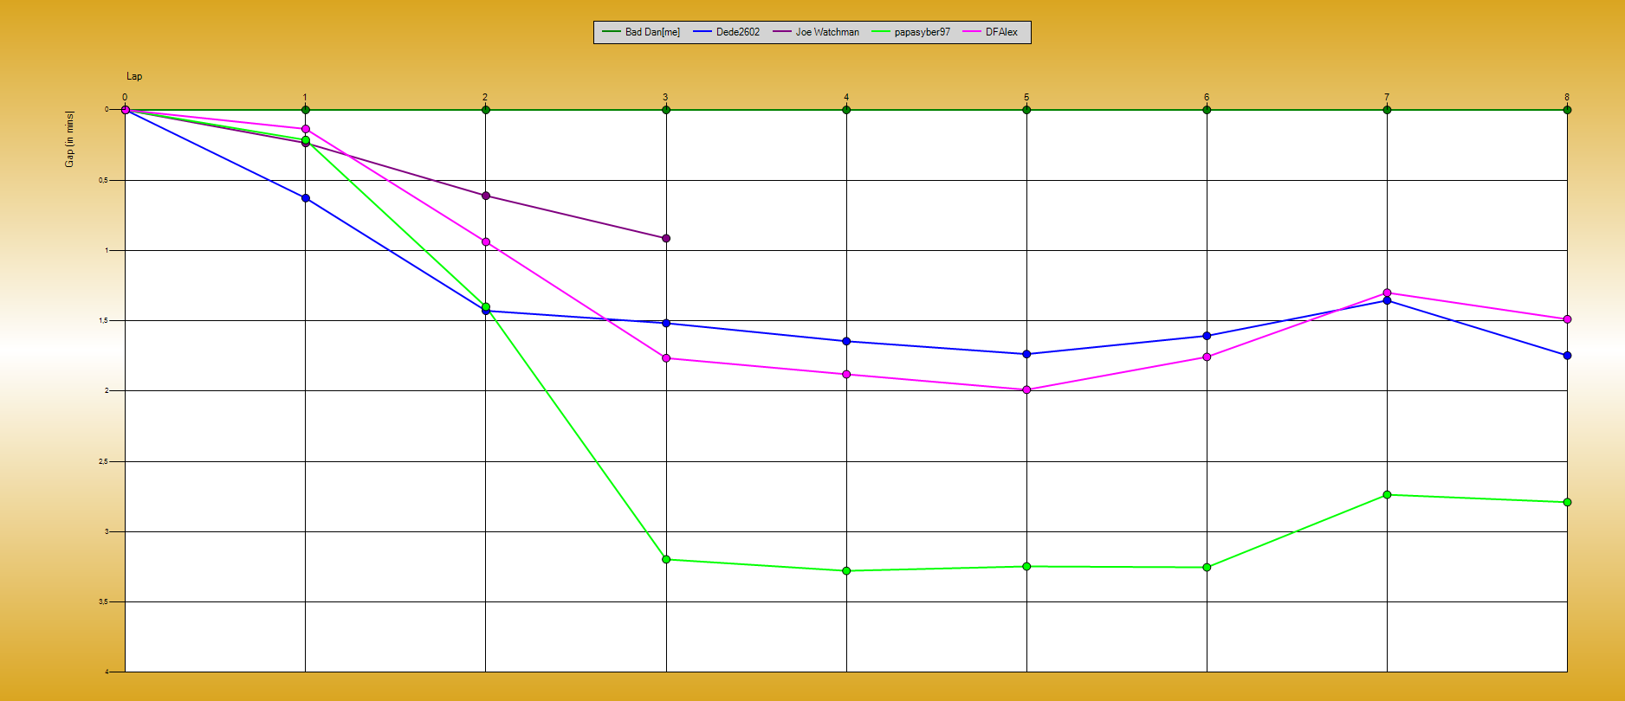Select Bad Dan's data point at lap 6
1625x701 pixels.
coord(1207,110)
